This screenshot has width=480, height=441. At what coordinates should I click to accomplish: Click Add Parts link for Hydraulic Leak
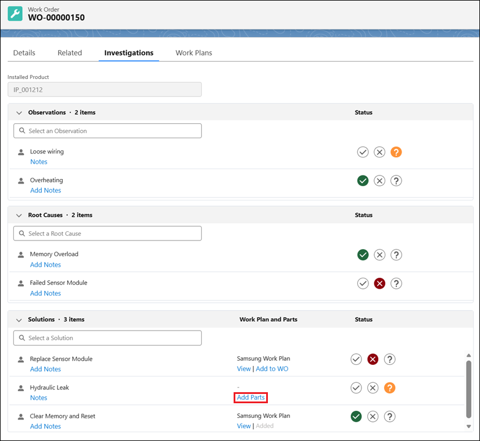(x=250, y=397)
